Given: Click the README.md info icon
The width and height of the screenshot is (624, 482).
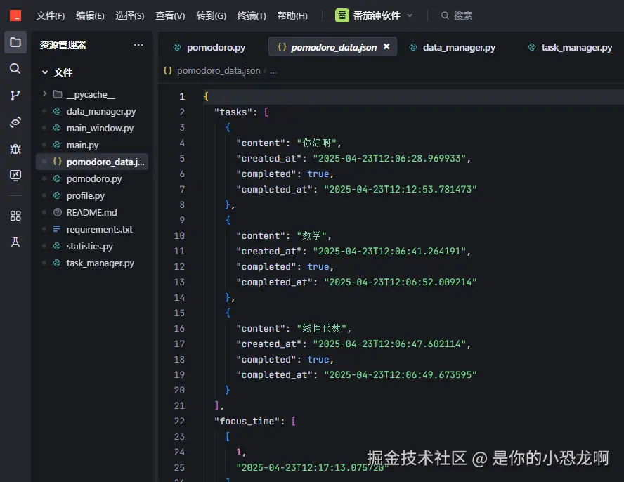Looking at the screenshot, I should (58, 212).
